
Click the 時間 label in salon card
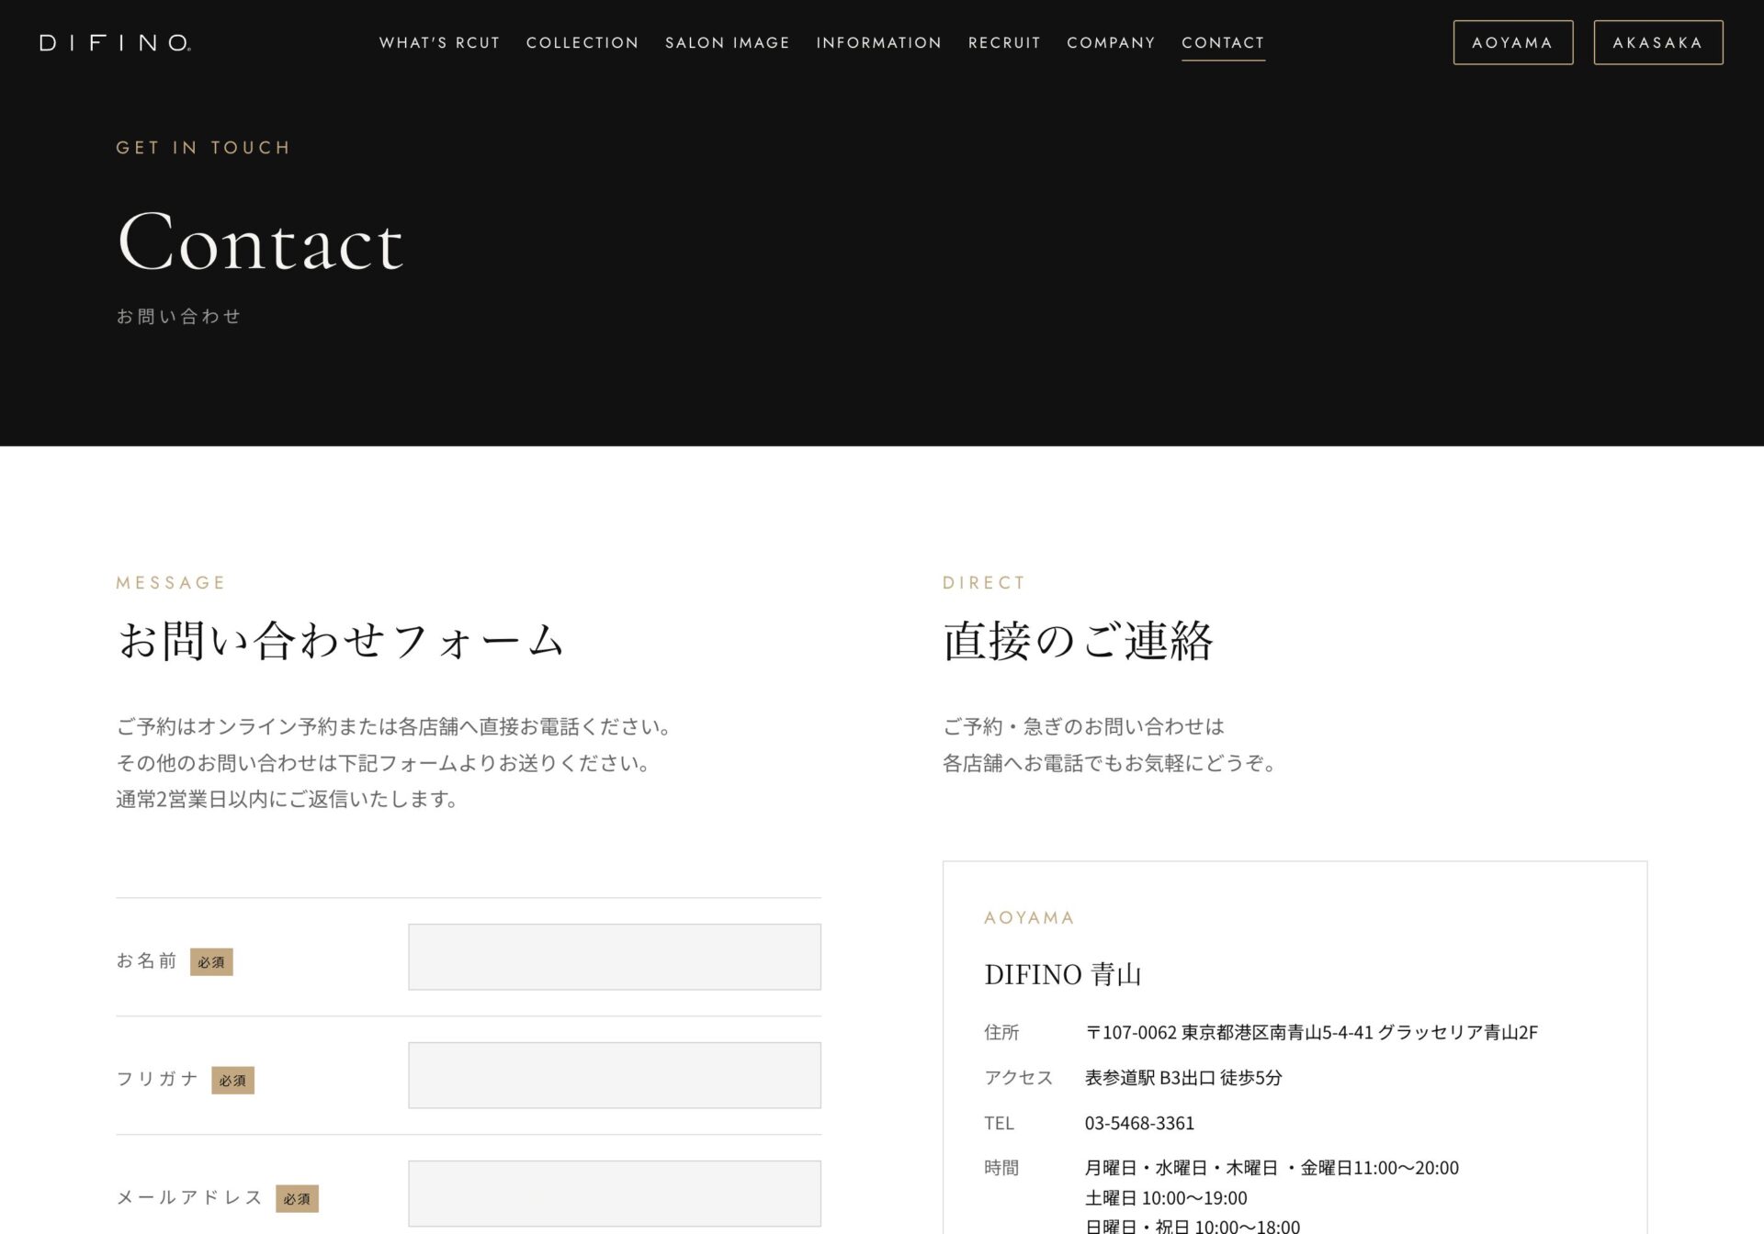click(x=1001, y=1168)
